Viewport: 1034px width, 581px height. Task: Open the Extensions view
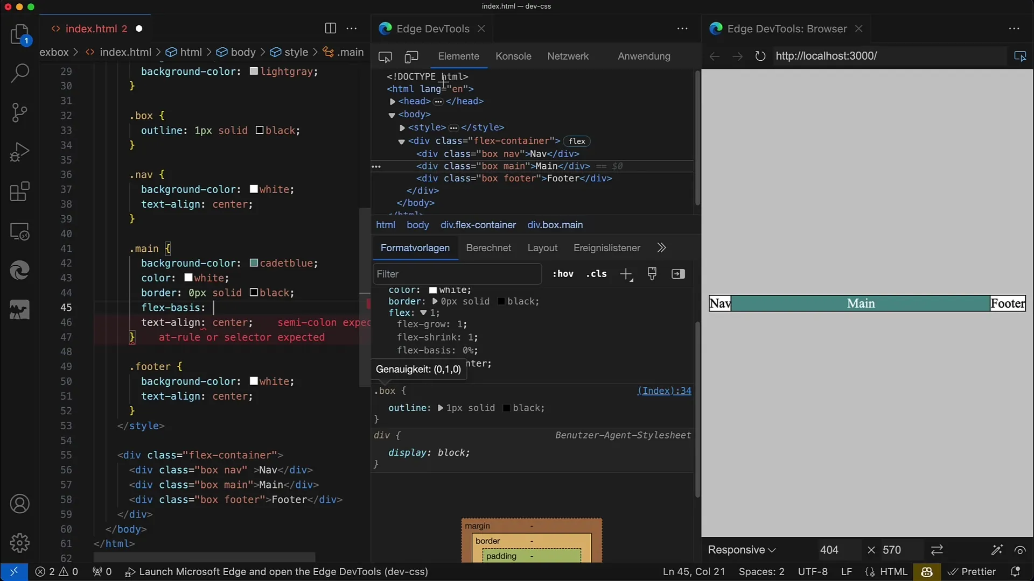coord(20,192)
